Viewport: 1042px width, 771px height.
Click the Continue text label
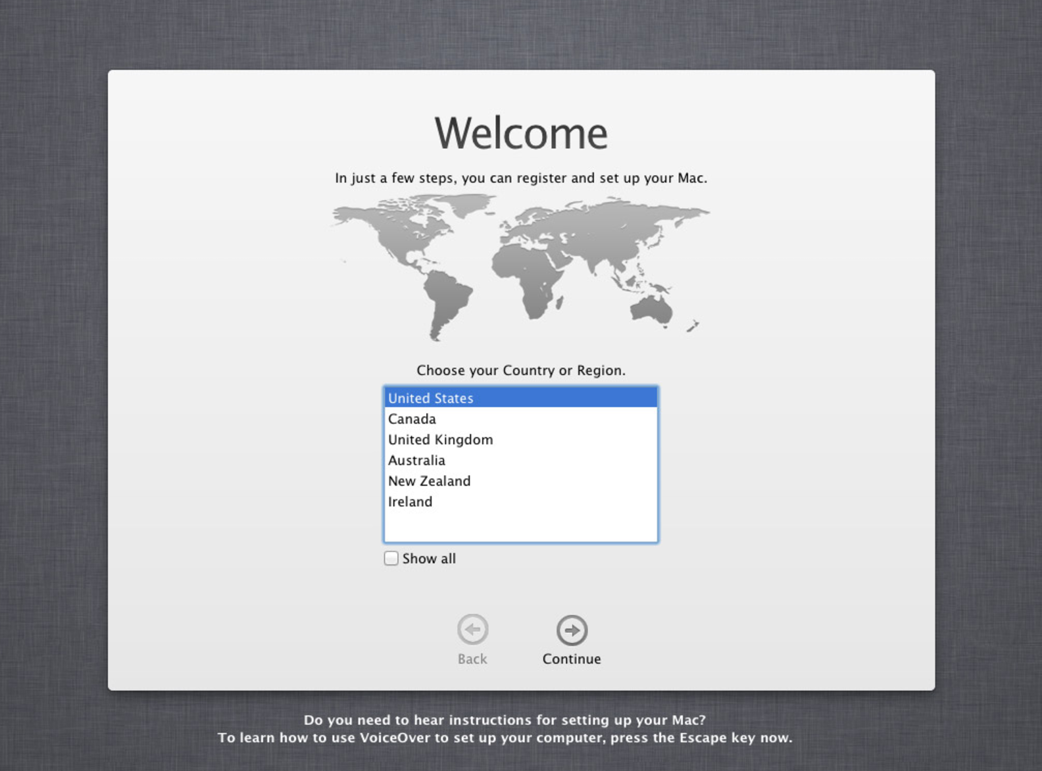click(x=572, y=659)
